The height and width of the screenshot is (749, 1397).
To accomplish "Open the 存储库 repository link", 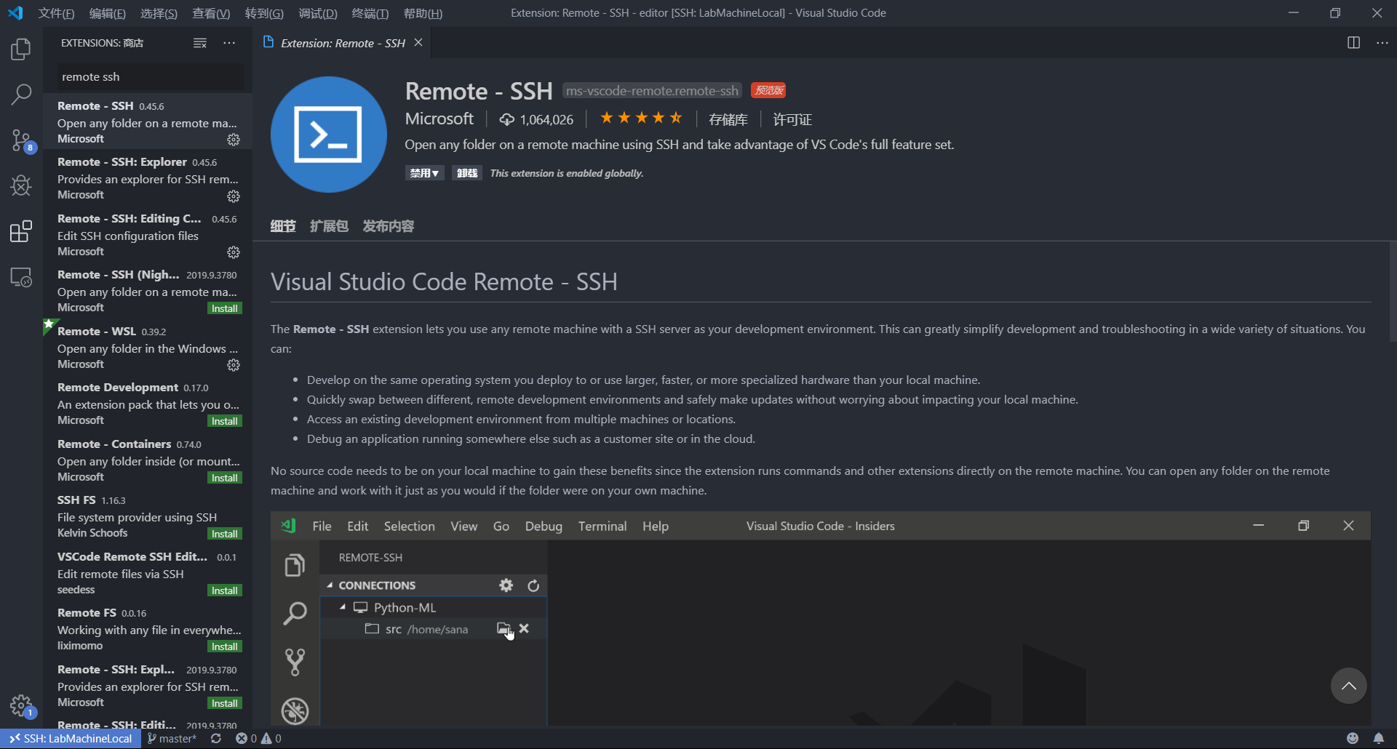I will pos(728,119).
